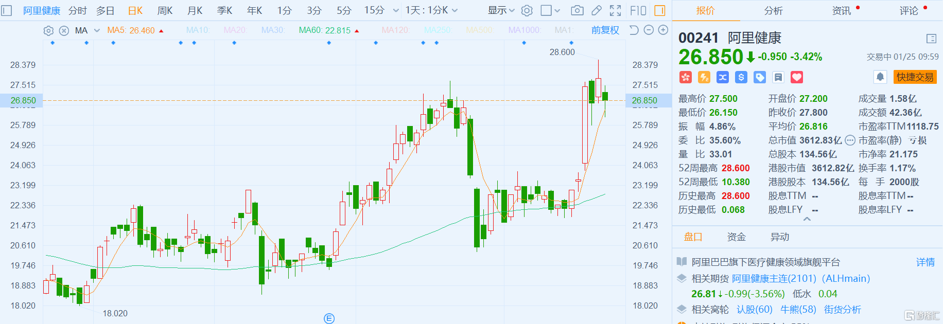Open the F10 company info icon

(638, 10)
